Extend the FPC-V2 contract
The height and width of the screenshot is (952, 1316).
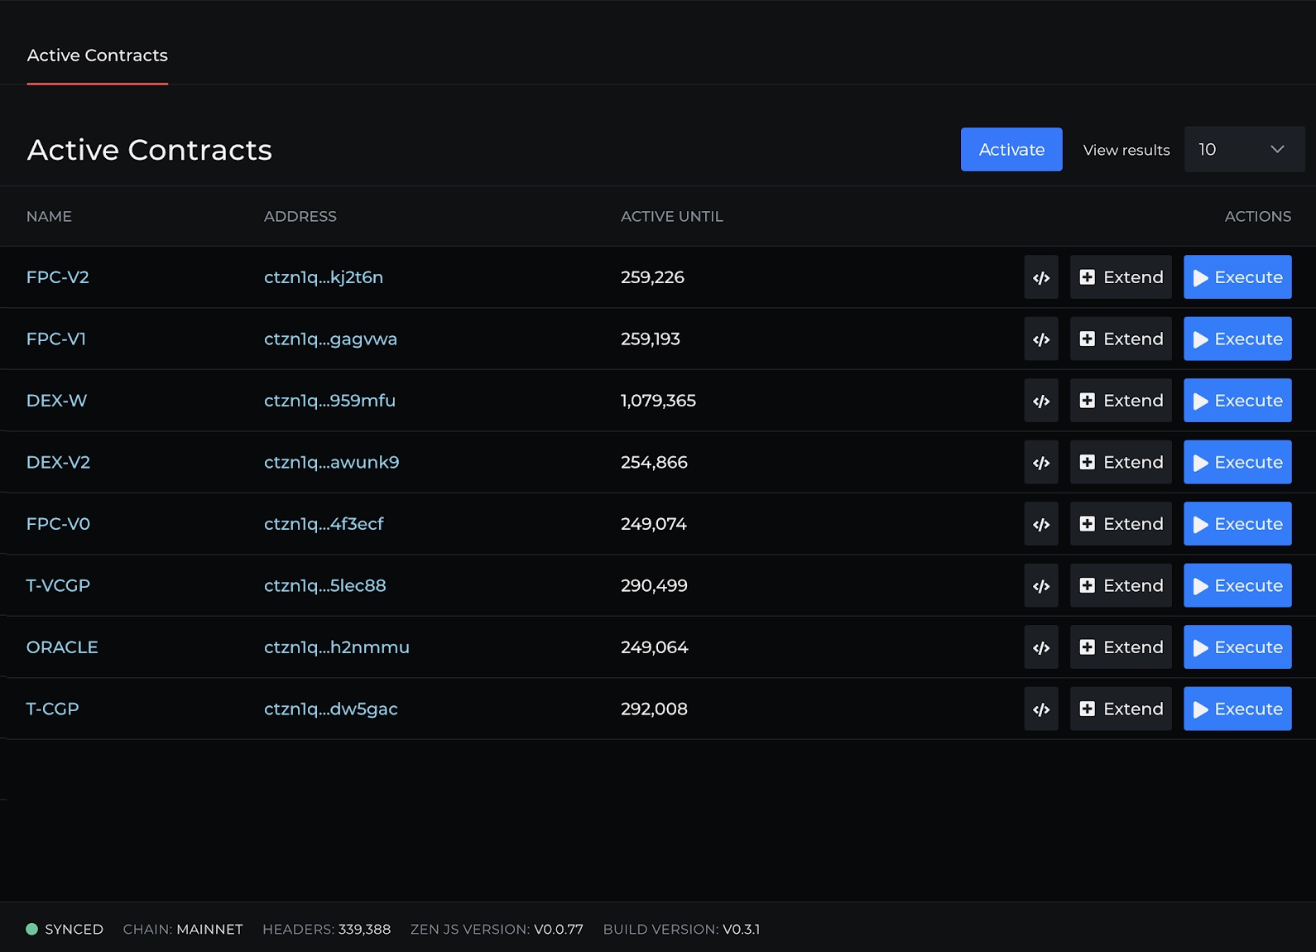tap(1121, 277)
